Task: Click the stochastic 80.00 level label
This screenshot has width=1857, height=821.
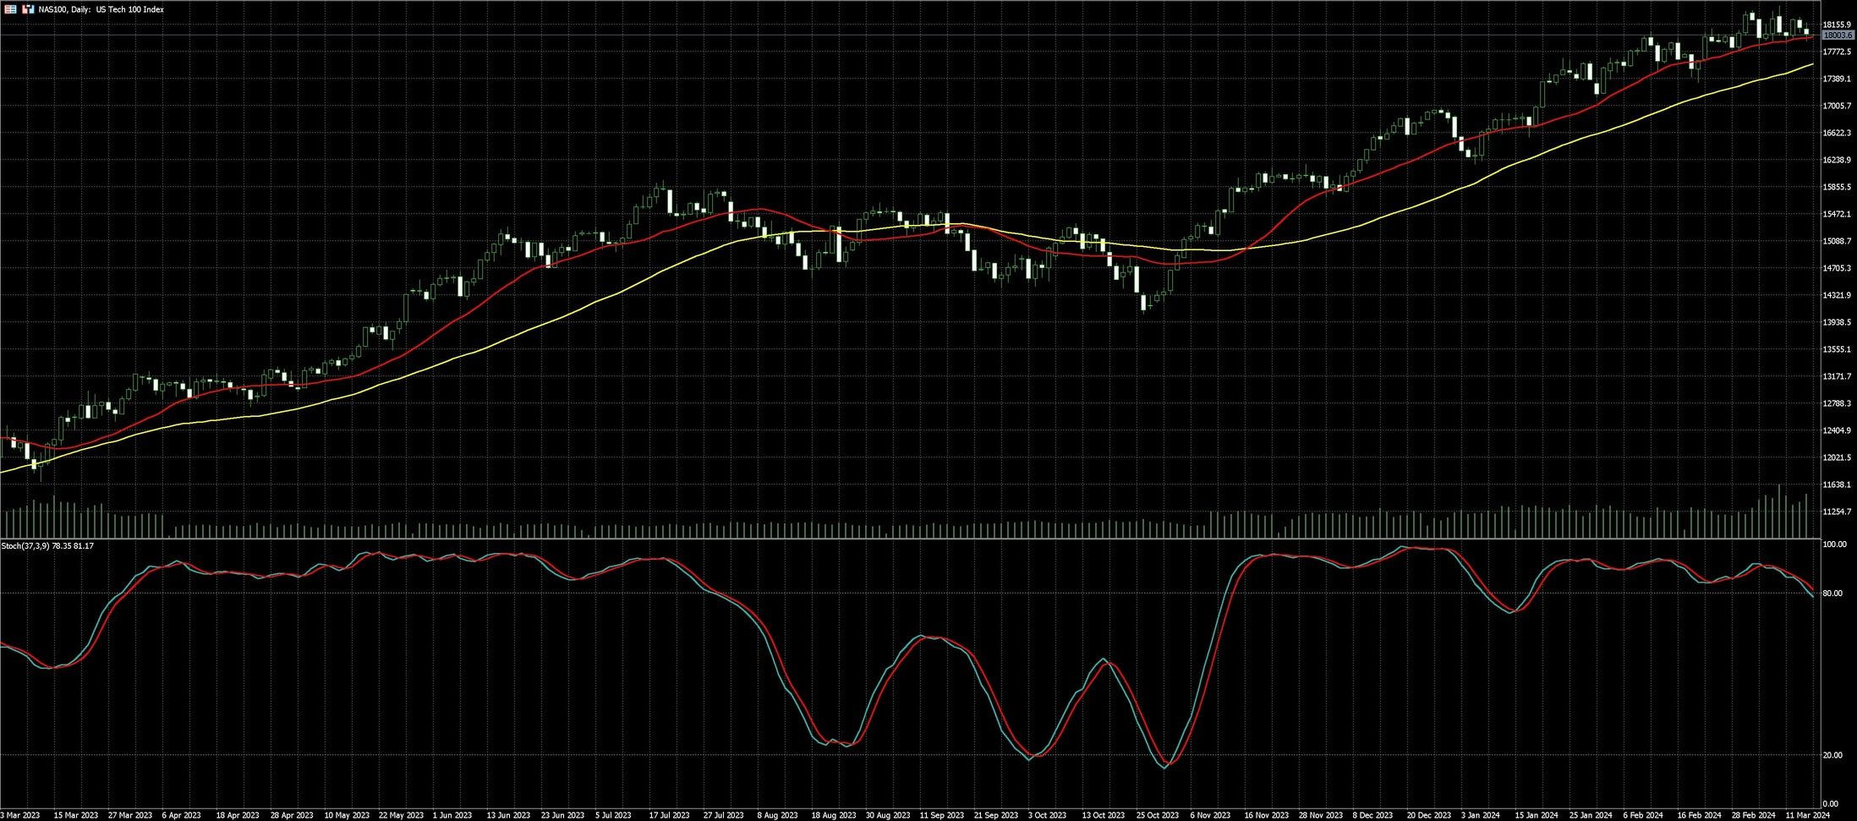Action: pyautogui.click(x=1832, y=594)
